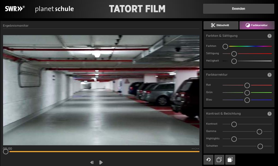Image resolution: width=278 pixels, height=166 pixels.
Task: Click the Helligkeit slider handle
Action: pos(234,61)
